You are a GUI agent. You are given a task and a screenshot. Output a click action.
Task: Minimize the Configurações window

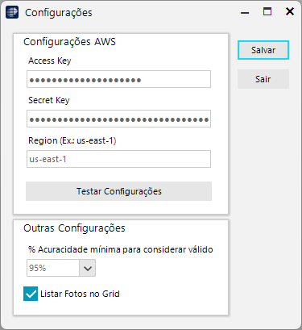tap(245, 12)
